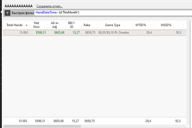This screenshot has height=128, width=192.
Task: Click the green $598,31 Net Won cell
Action: (41, 33)
